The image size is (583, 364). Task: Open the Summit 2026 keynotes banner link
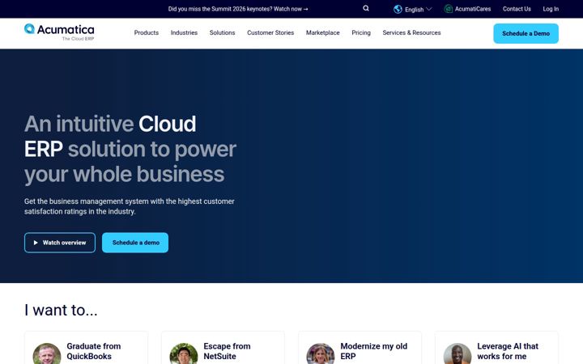point(238,9)
